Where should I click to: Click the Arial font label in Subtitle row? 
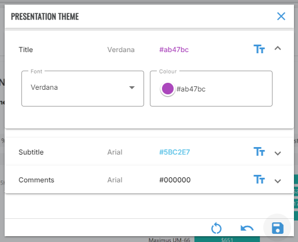point(115,152)
